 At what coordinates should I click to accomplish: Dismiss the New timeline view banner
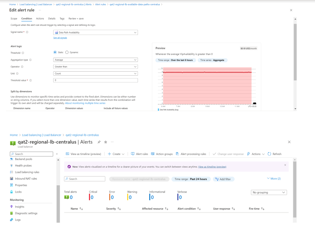point(285,165)
